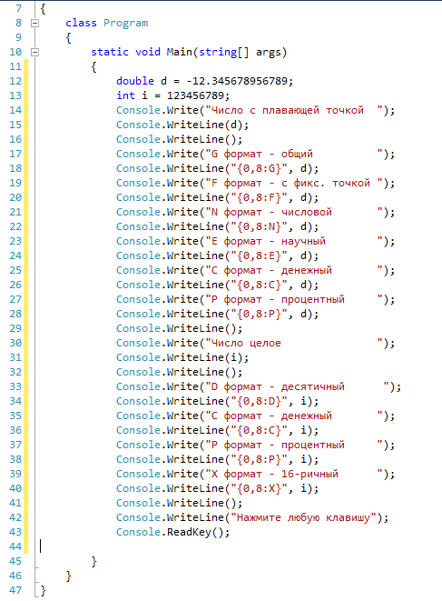
Task: Collapse the static void Main method block
Action: coord(34,52)
